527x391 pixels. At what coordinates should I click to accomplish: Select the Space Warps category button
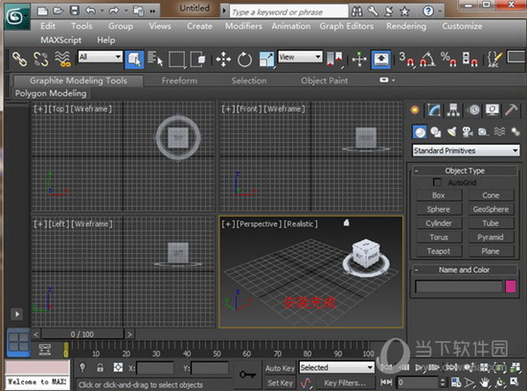[x=499, y=132]
